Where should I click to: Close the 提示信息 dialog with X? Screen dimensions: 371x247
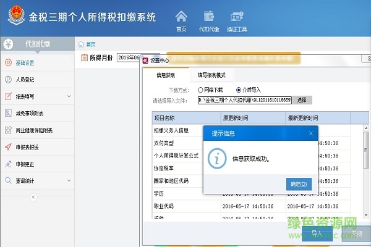[310, 133]
